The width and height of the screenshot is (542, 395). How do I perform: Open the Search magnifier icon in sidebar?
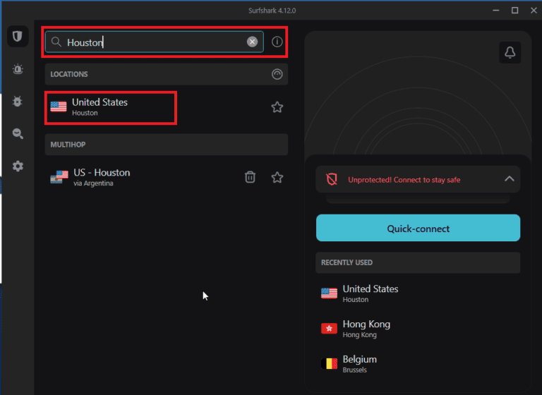pos(18,134)
